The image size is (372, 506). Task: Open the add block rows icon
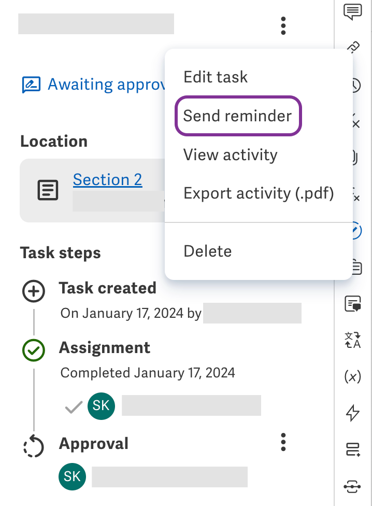point(353,449)
